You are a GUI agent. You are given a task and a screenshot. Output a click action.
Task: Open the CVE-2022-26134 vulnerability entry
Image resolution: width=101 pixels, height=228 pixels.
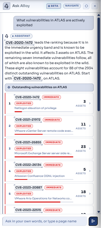(x=49, y=171)
